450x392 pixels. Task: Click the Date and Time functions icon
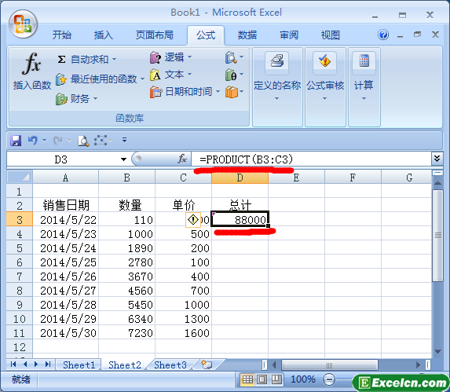coord(155,92)
